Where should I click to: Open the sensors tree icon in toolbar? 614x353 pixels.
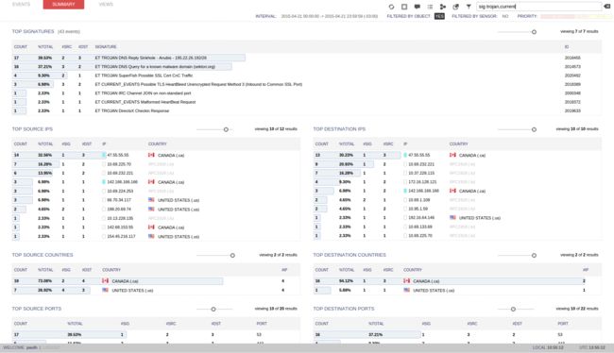point(443,7)
